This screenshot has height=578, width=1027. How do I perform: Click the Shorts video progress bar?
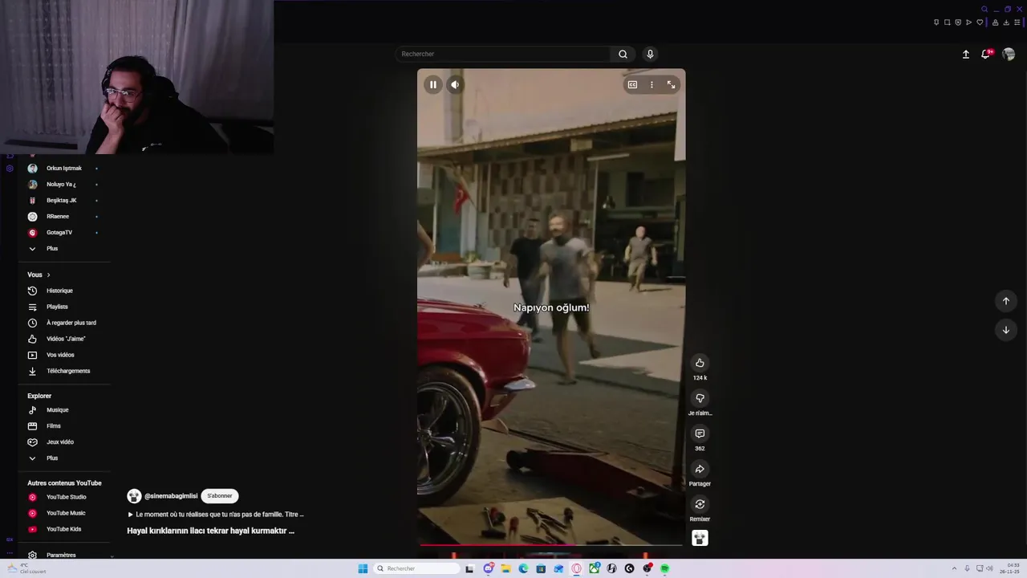click(551, 545)
